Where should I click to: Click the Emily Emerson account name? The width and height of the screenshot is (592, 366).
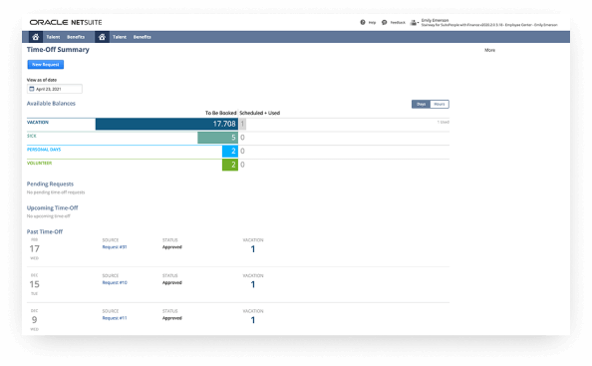coord(435,20)
